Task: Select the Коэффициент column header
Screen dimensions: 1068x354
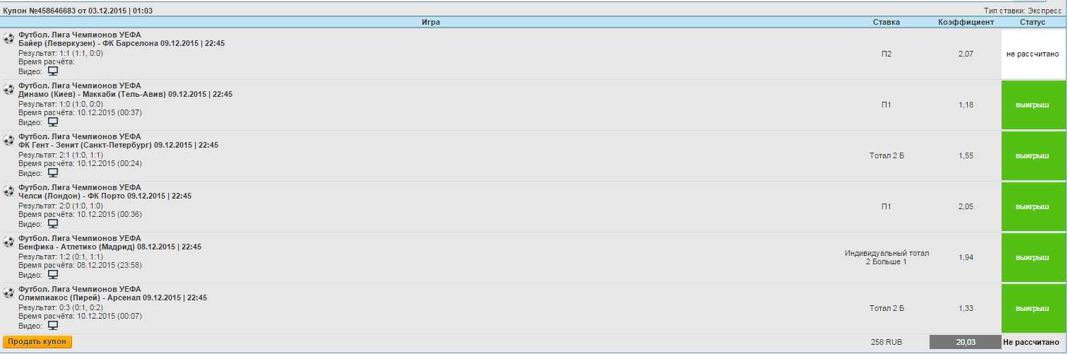Action: point(966,23)
